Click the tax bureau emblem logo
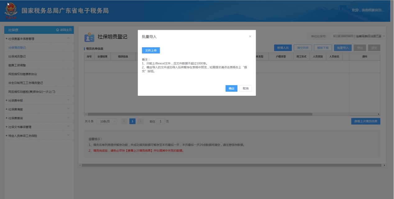Screen dimensions: 394x199 [11, 11]
